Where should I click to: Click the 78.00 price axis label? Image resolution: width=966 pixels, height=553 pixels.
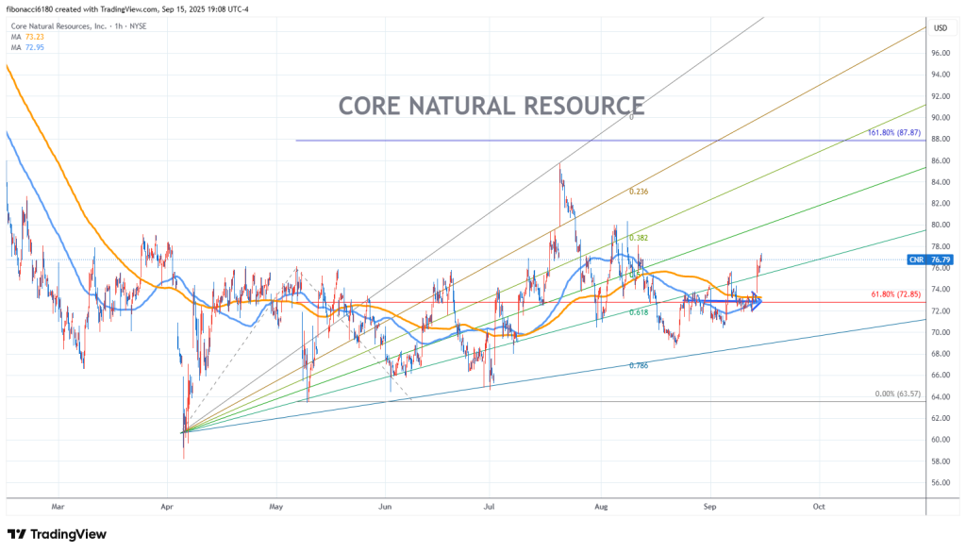[941, 246]
